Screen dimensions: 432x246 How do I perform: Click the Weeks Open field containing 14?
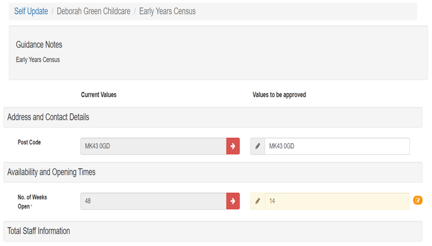click(x=336, y=201)
